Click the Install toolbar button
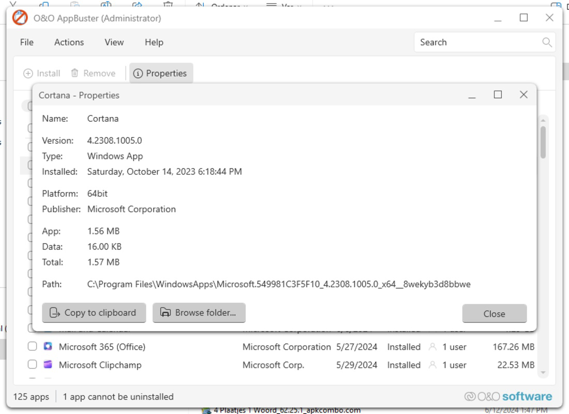Viewport: 569px width, 414px height. click(42, 73)
